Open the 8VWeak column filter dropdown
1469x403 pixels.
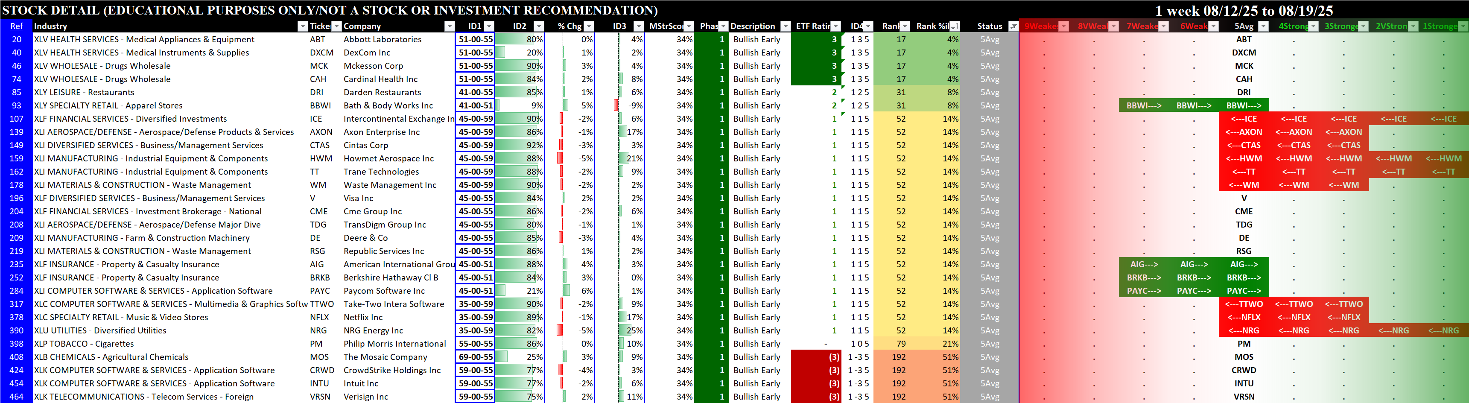point(1113,26)
